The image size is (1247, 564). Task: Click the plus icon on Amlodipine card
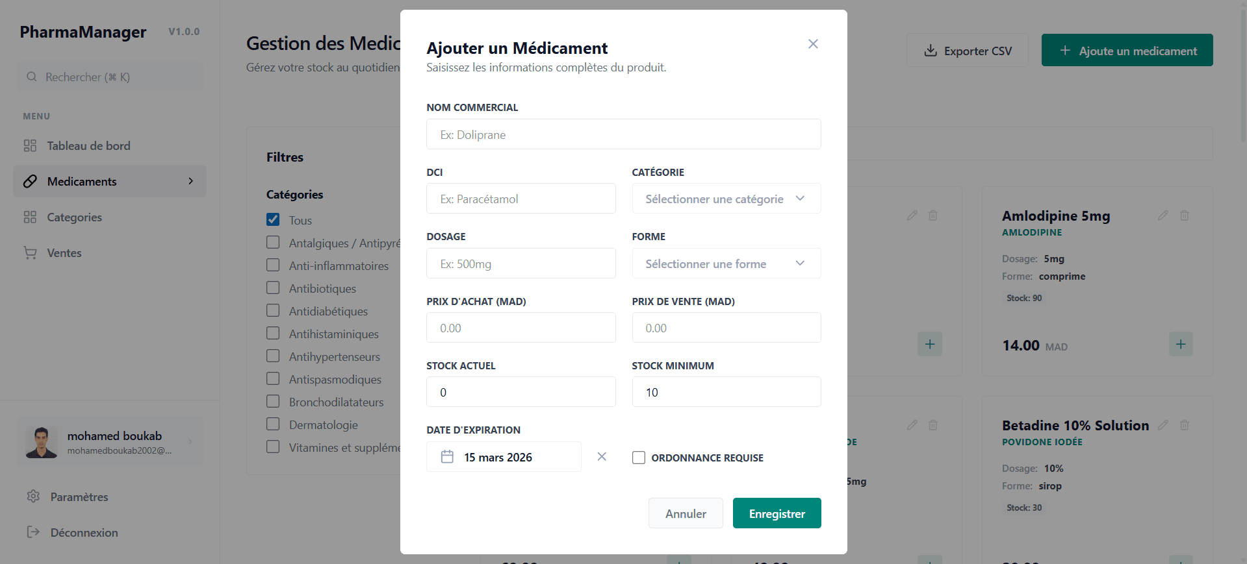tap(1181, 344)
